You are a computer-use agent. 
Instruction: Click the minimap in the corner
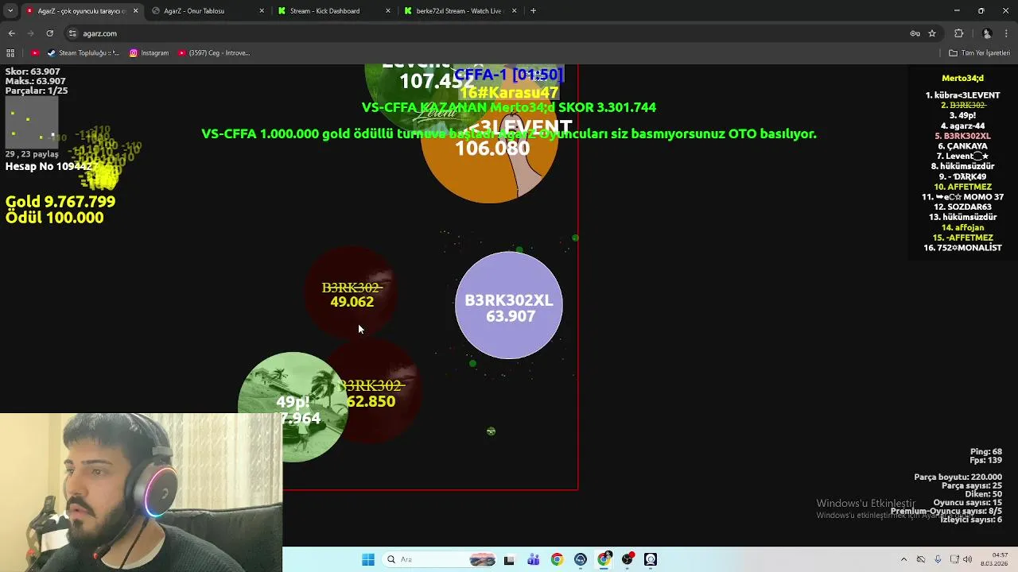click(x=31, y=123)
